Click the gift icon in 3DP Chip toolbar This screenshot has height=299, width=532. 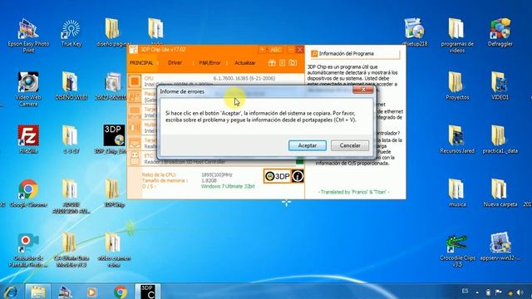pos(272,63)
